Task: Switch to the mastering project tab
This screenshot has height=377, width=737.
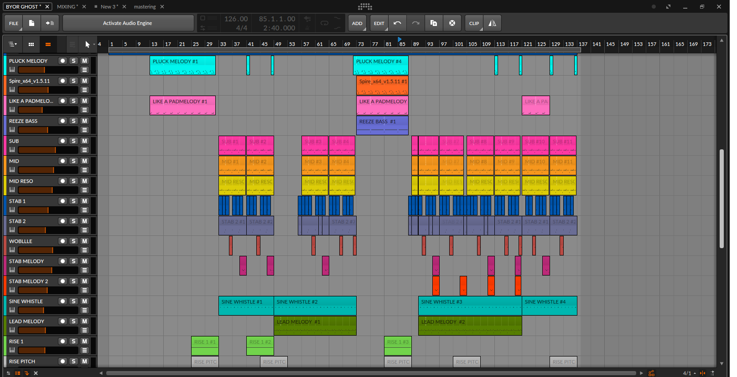Action: pyautogui.click(x=145, y=7)
